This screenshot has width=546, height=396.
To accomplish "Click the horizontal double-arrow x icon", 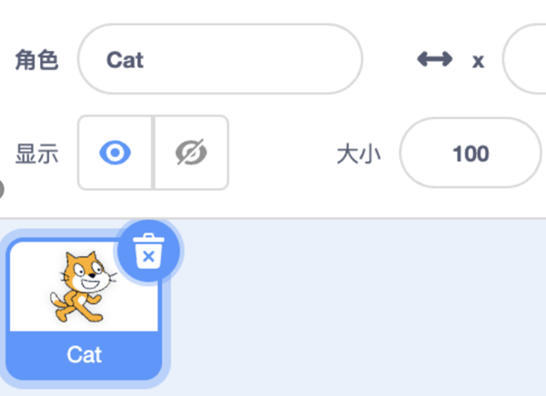I will (x=434, y=60).
